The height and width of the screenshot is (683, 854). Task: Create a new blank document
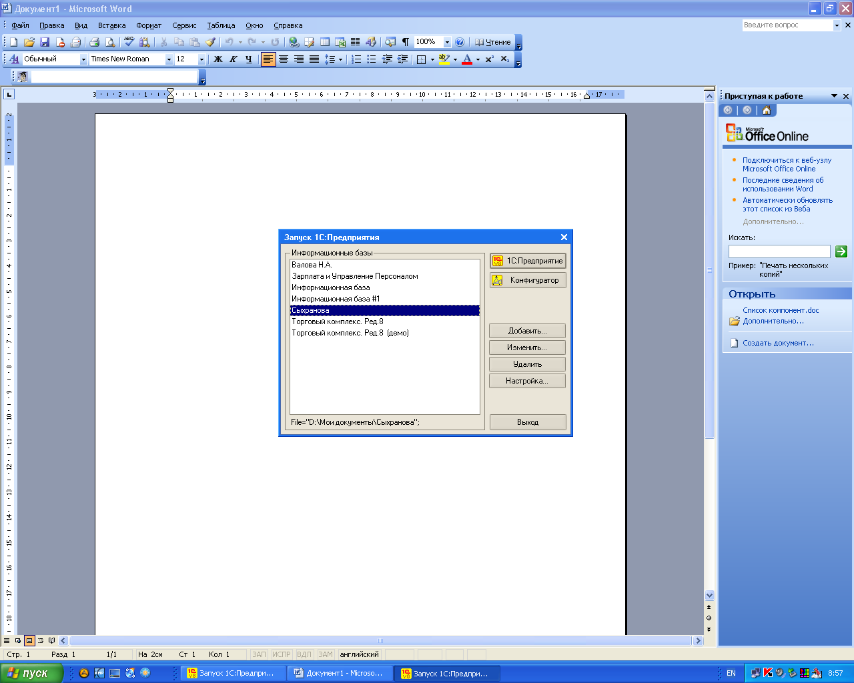13,42
